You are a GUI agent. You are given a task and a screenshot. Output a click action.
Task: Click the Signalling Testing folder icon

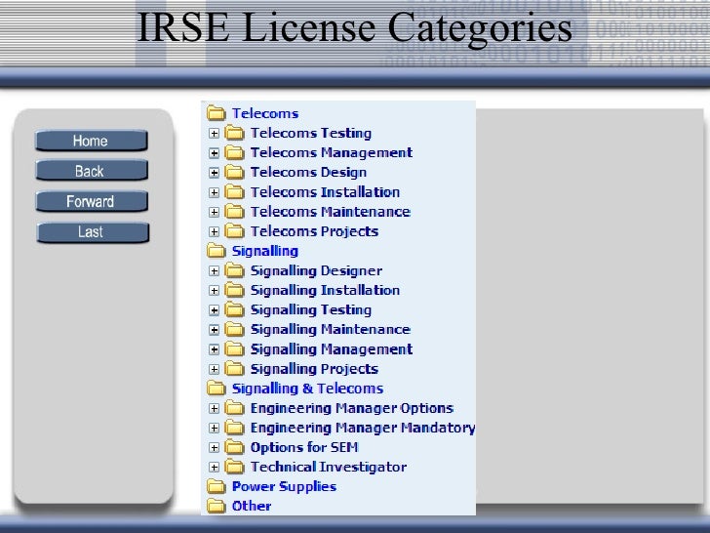(234, 309)
